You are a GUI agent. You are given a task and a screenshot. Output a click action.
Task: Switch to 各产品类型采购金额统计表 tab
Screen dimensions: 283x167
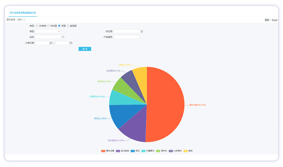click(23, 13)
